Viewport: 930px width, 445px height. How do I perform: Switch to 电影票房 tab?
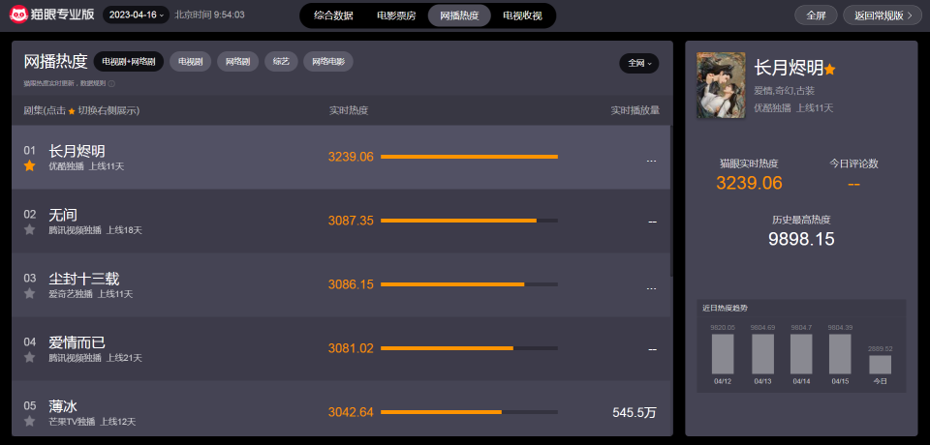(x=396, y=16)
